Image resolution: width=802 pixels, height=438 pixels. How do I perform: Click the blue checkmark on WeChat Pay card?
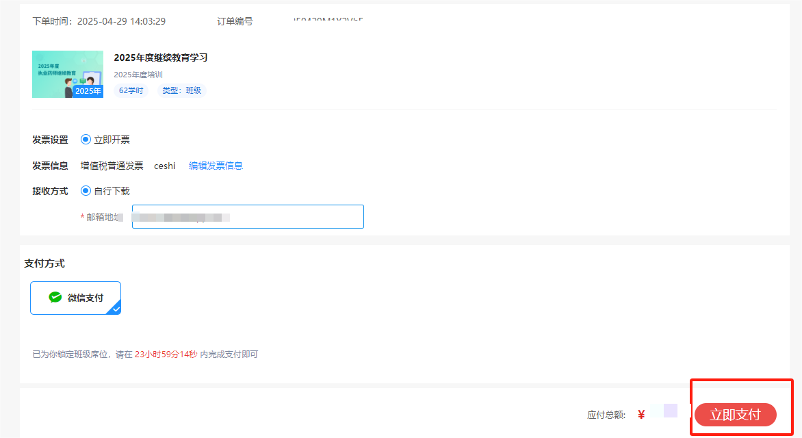pyautogui.click(x=116, y=309)
